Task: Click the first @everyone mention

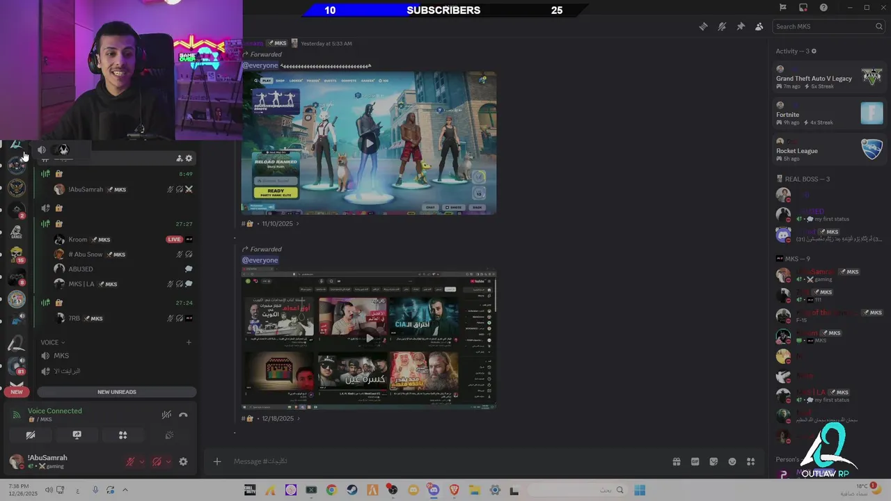Action: (260, 65)
